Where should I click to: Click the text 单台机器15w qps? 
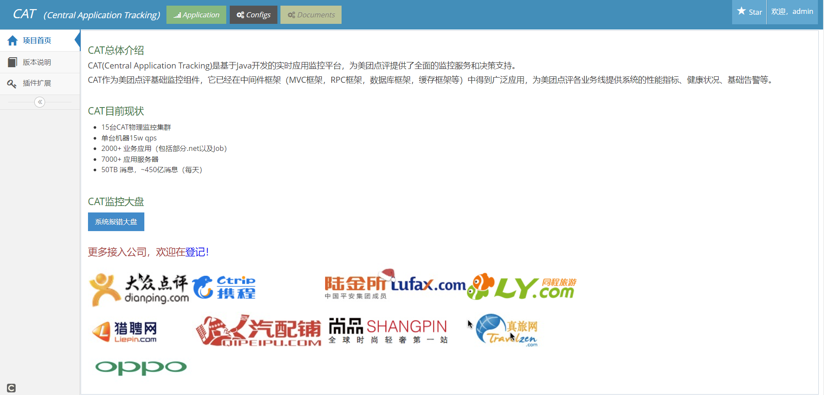[x=129, y=138]
